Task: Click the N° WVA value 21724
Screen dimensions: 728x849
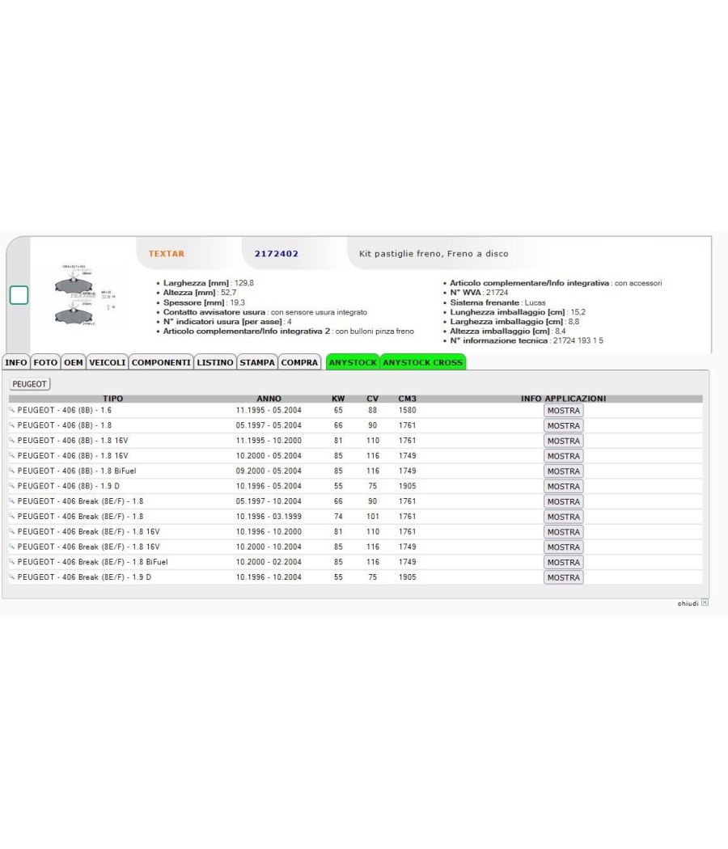Action: [x=497, y=293]
